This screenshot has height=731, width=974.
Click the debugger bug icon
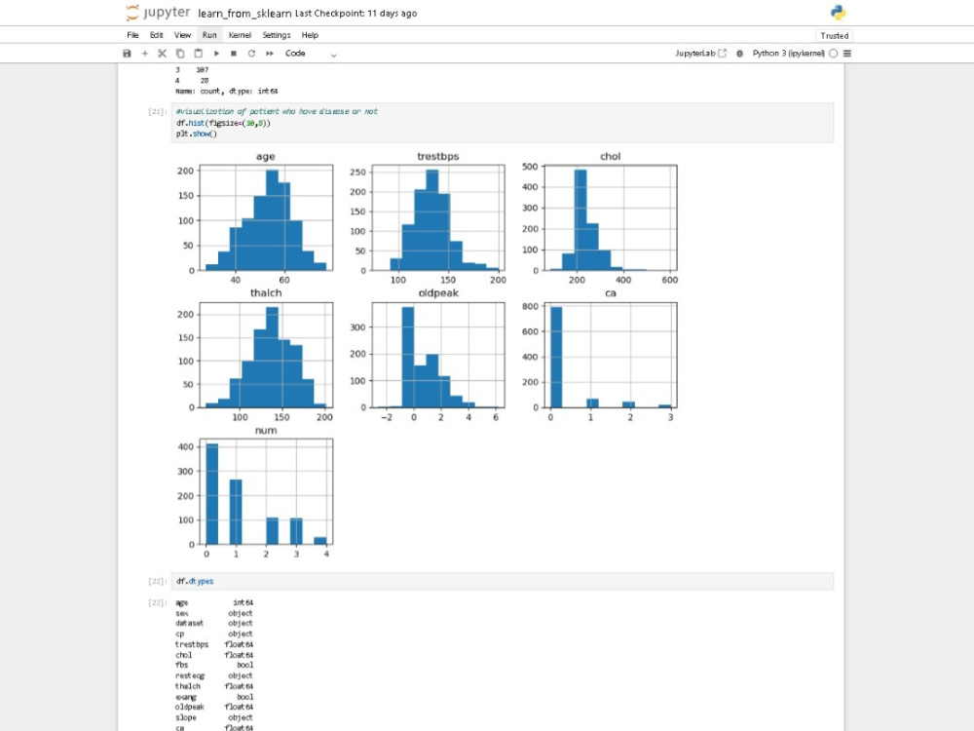pyautogui.click(x=739, y=54)
